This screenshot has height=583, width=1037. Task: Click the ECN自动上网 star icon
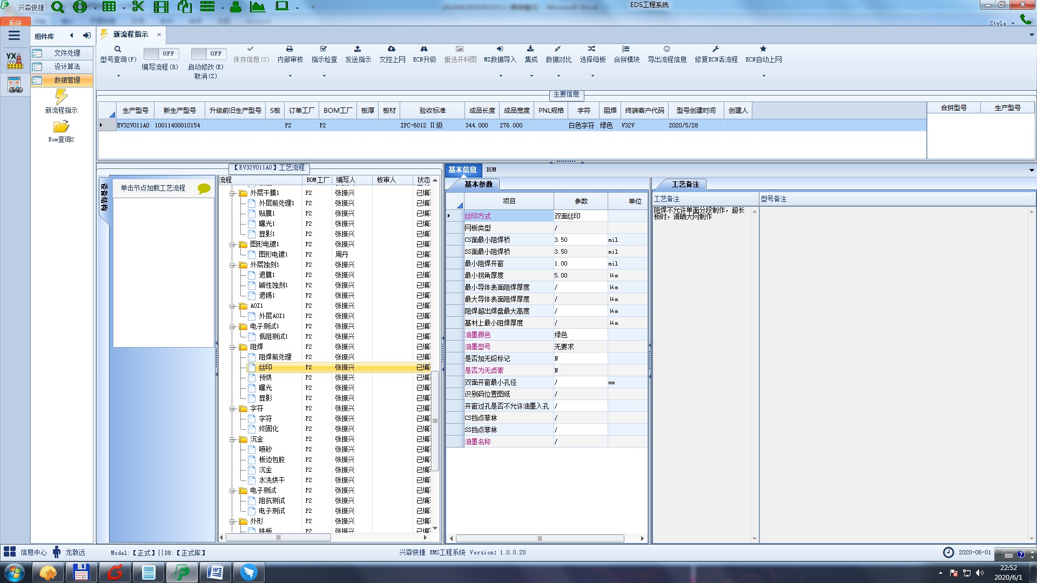[763, 49]
